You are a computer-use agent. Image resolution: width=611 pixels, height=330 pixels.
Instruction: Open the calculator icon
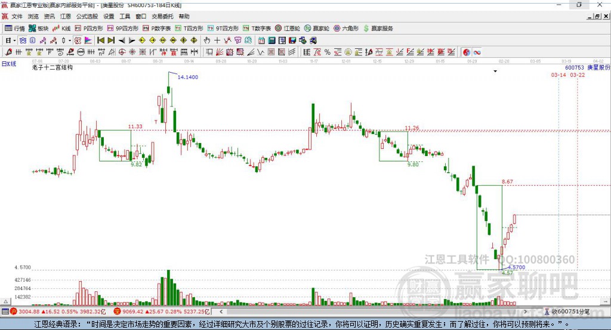point(271,41)
